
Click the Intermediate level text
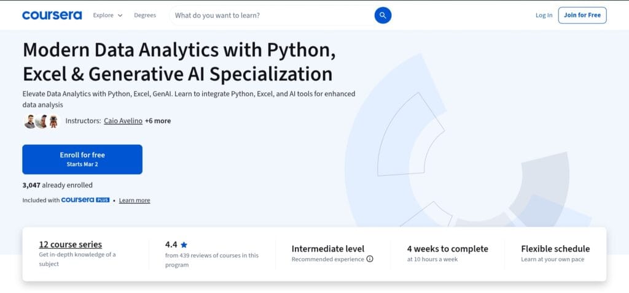(x=328, y=249)
